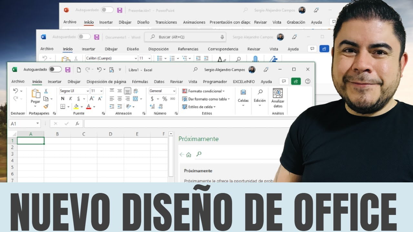
Task: Switch to the Insertar tab in Excel
Action: 55,82
